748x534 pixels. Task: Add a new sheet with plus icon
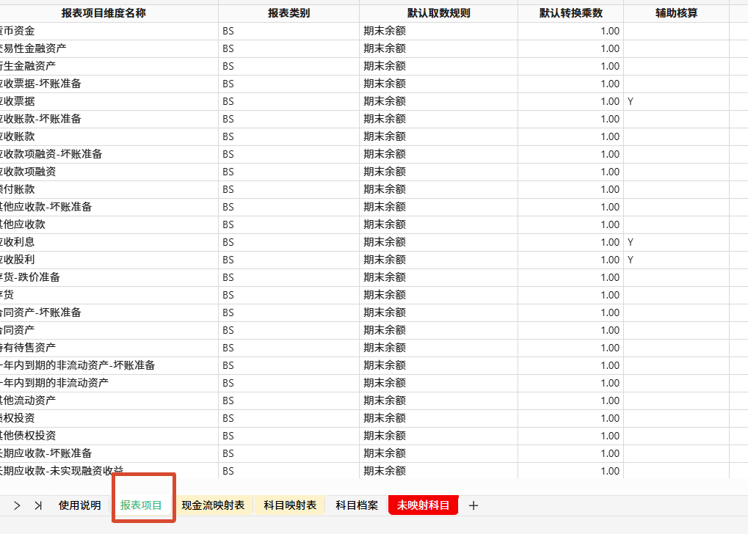click(x=473, y=505)
